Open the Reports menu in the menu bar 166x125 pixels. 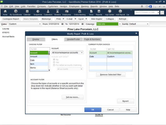94,6
